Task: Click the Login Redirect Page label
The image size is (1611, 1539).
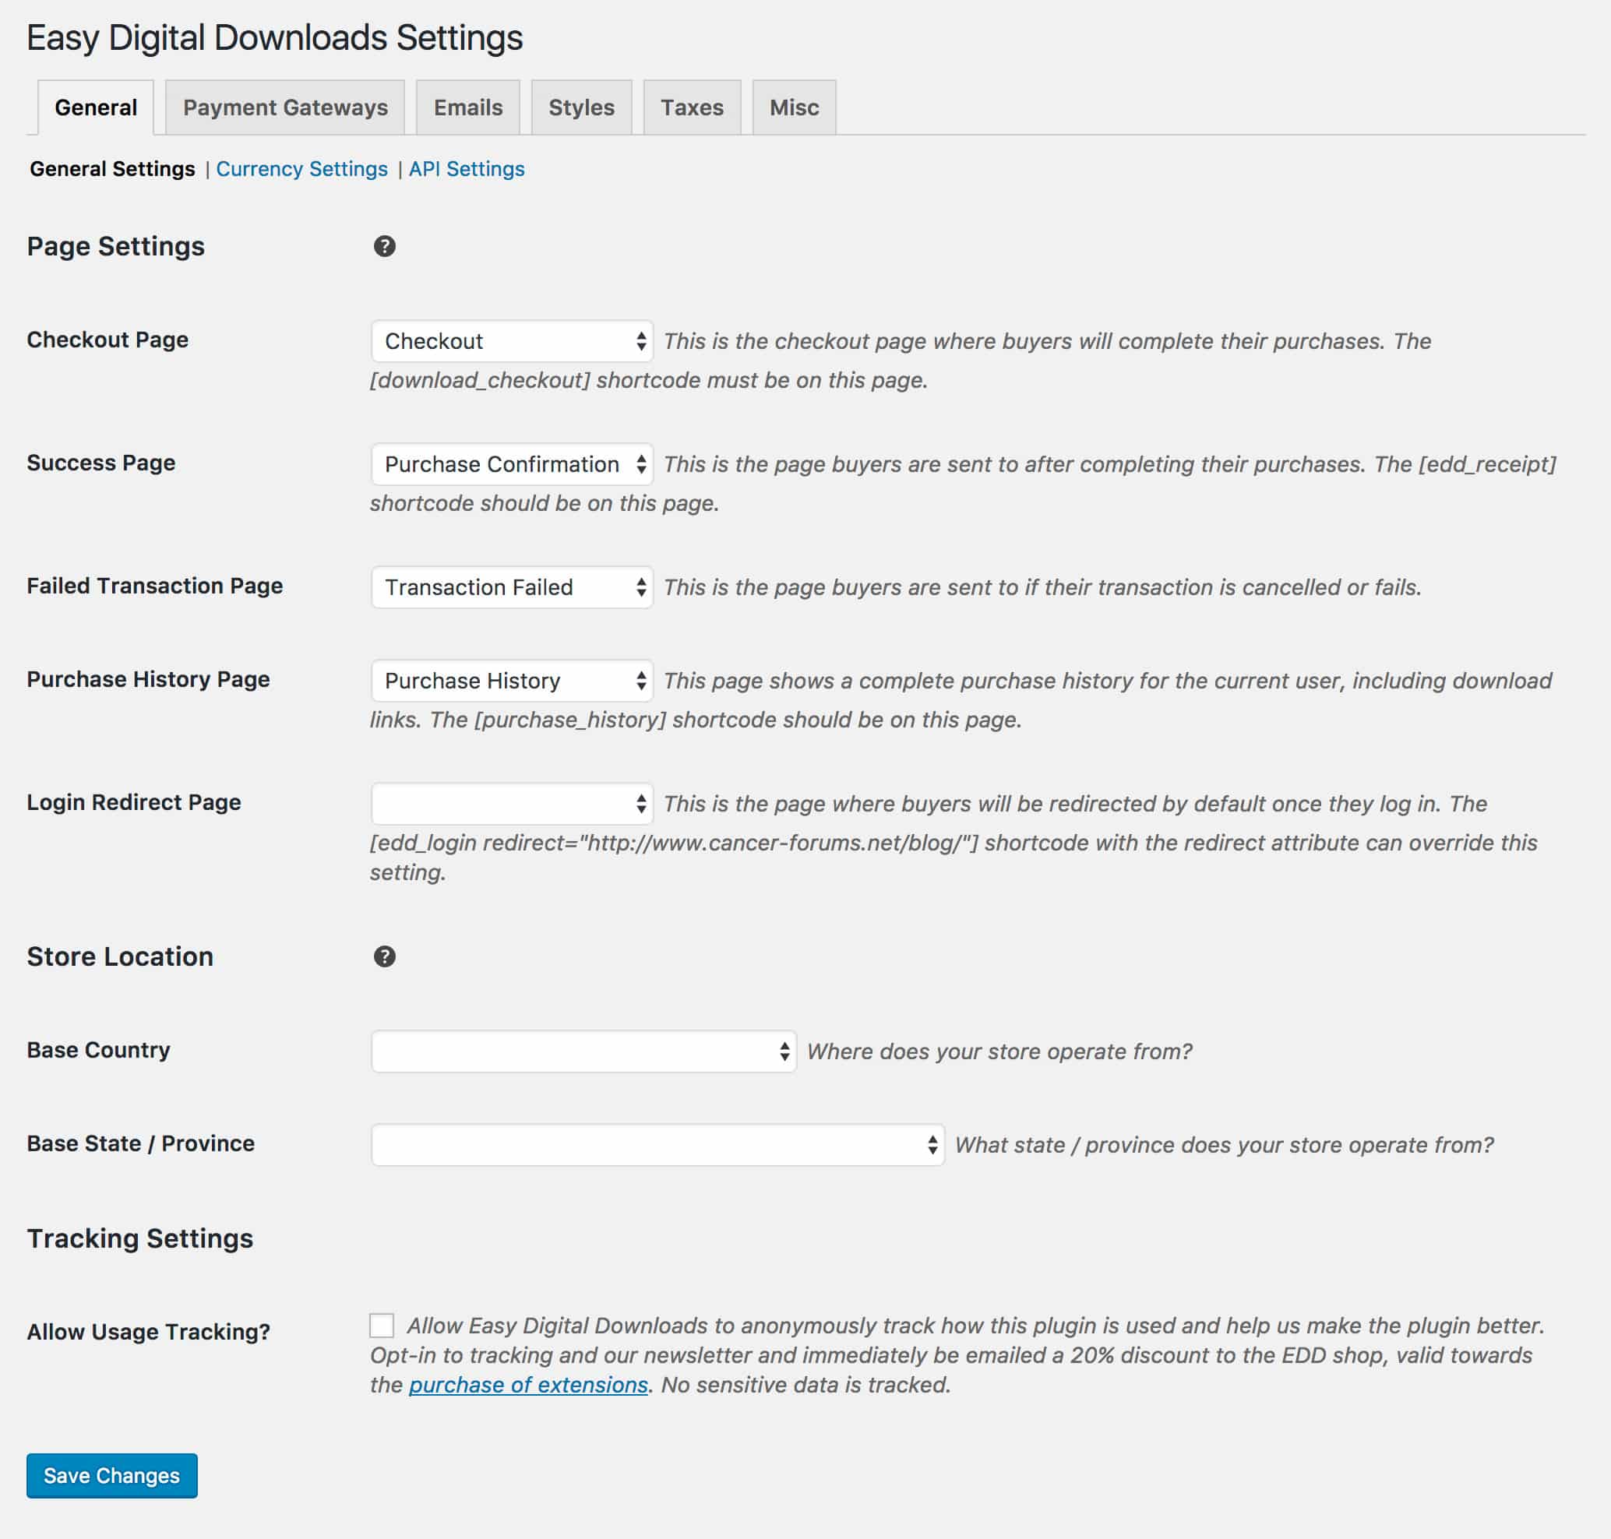Action: point(134,802)
